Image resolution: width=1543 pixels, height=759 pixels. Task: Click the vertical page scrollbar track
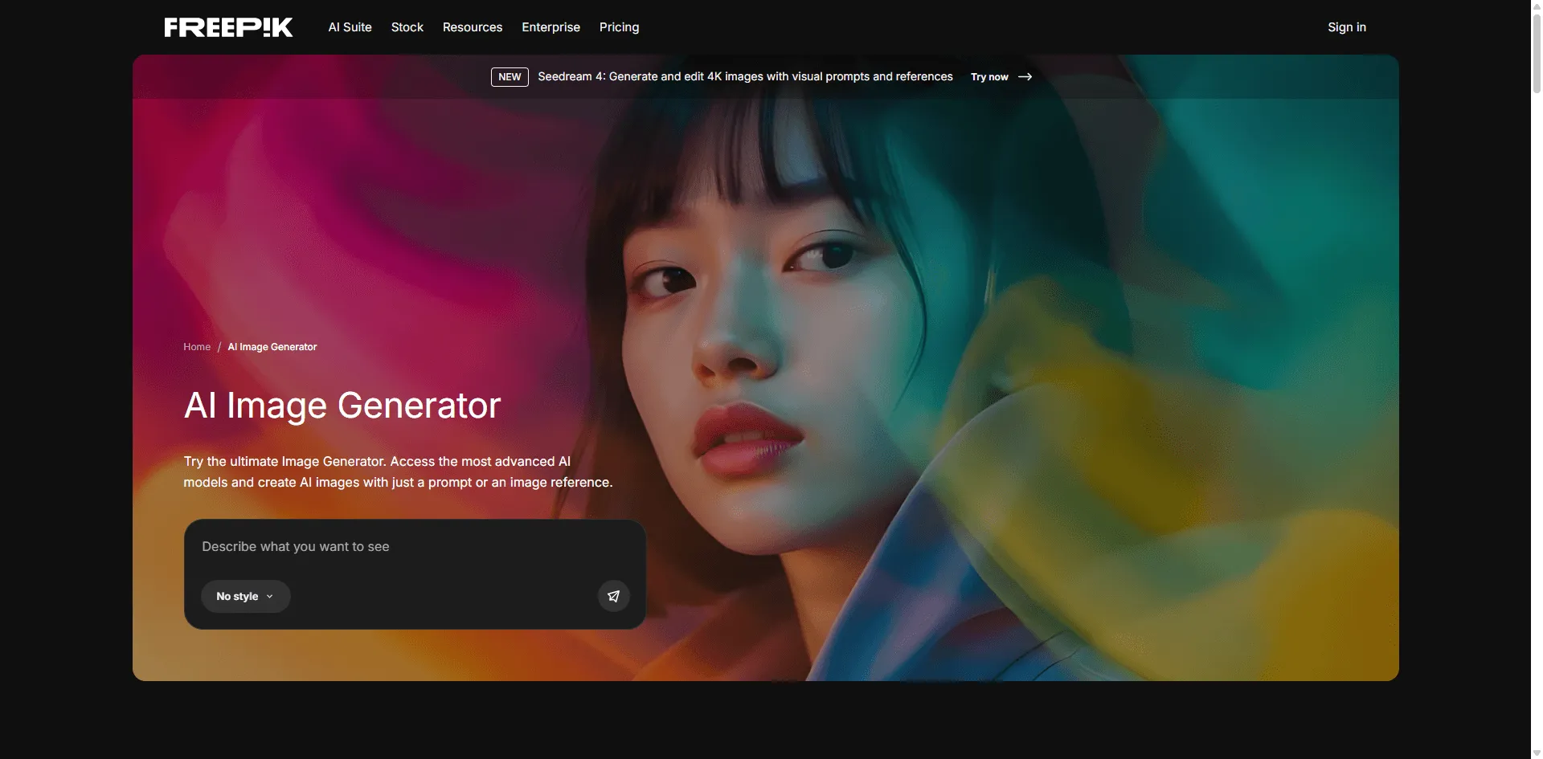tap(1537, 402)
